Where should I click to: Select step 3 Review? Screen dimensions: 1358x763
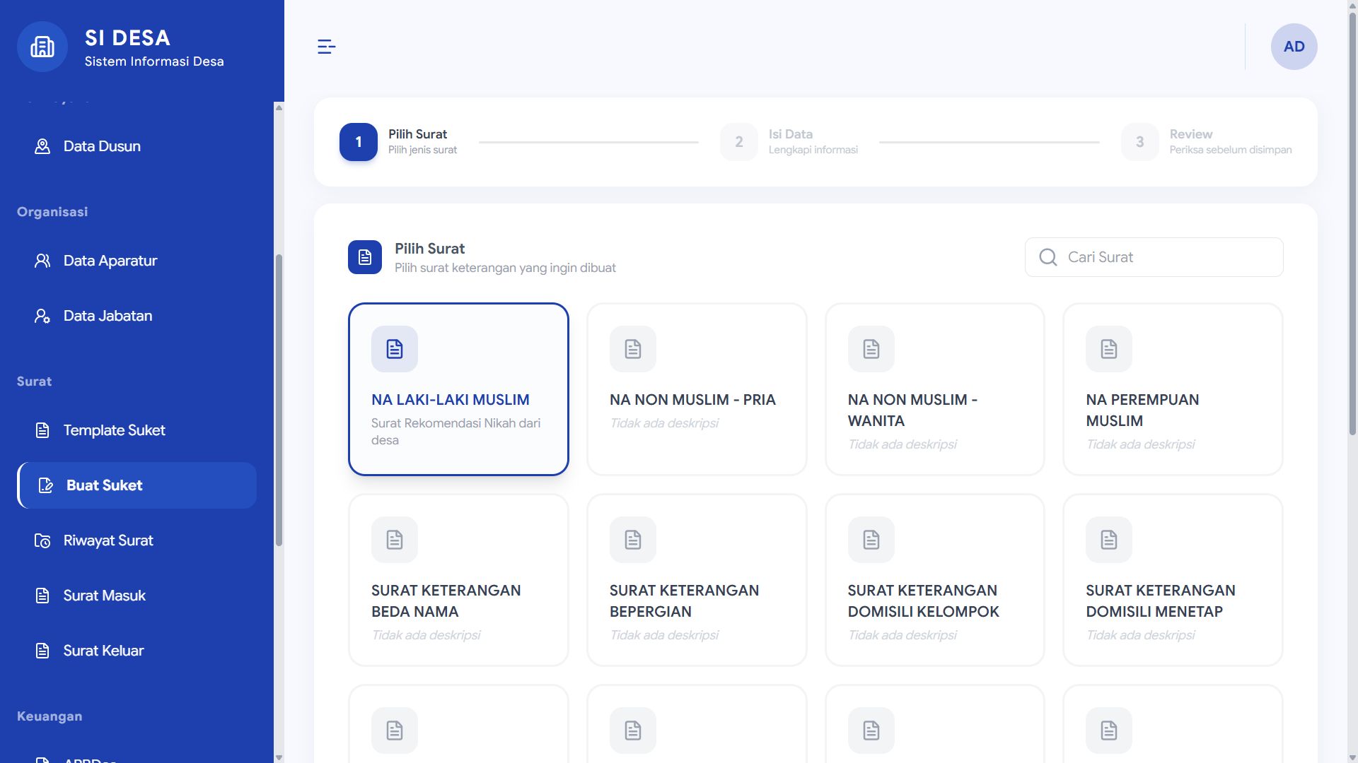[1207, 142]
